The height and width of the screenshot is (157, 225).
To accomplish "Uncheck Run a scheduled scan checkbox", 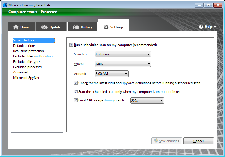I will 71,45.
